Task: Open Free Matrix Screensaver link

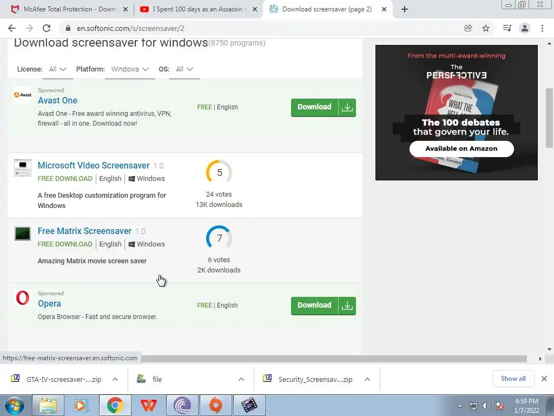Action: (84, 231)
